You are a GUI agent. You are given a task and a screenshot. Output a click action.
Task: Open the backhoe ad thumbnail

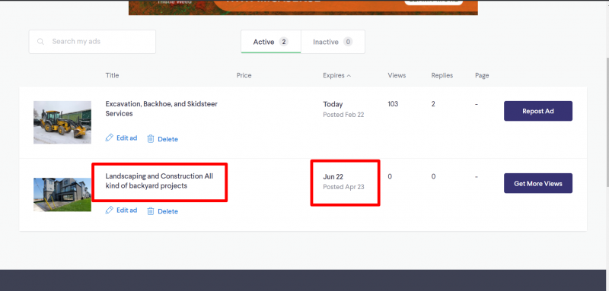[62, 122]
